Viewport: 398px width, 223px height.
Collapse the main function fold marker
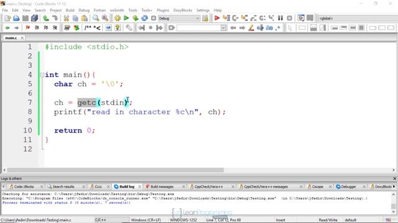(x=42, y=75)
